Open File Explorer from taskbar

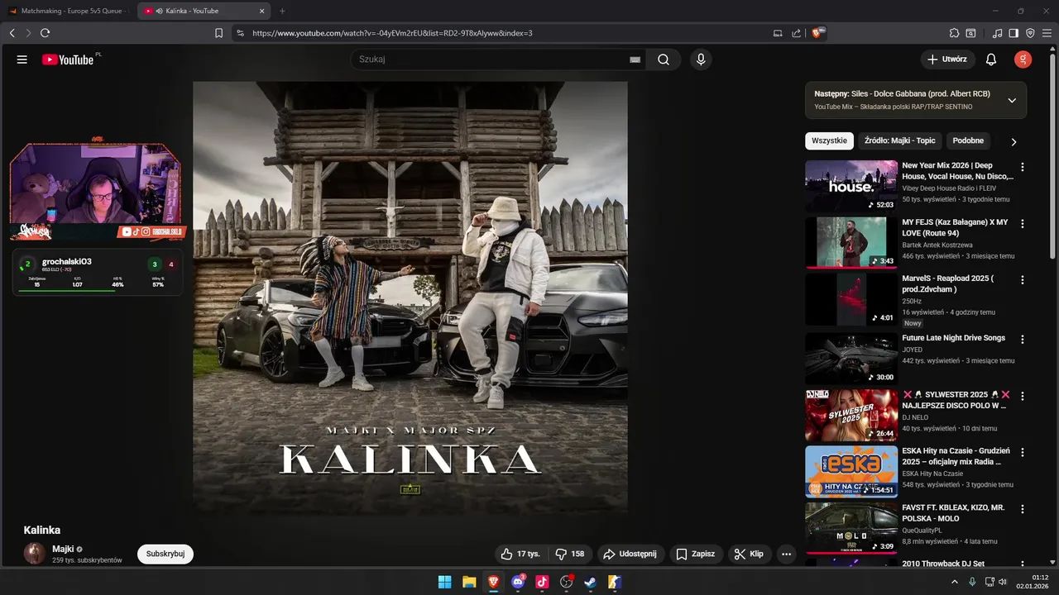pos(469,582)
